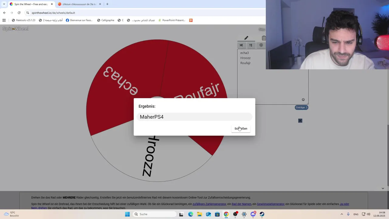Switch to Spin the Wheel browser tab

coord(31,4)
